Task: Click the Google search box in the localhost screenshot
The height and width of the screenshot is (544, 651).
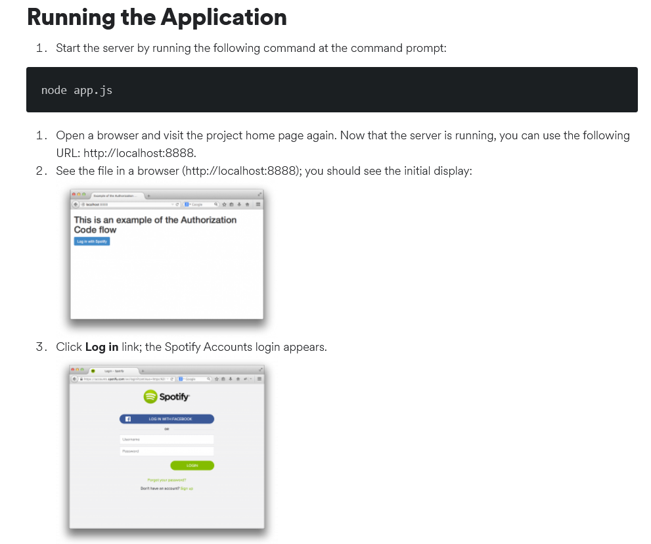Action: pos(202,204)
